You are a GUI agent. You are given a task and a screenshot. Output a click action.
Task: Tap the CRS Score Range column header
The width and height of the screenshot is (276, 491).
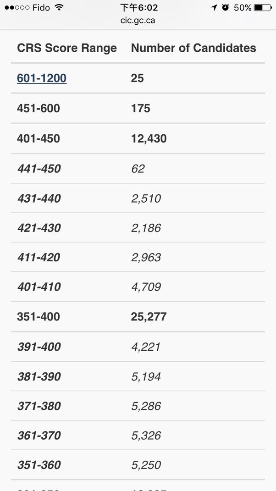click(67, 48)
